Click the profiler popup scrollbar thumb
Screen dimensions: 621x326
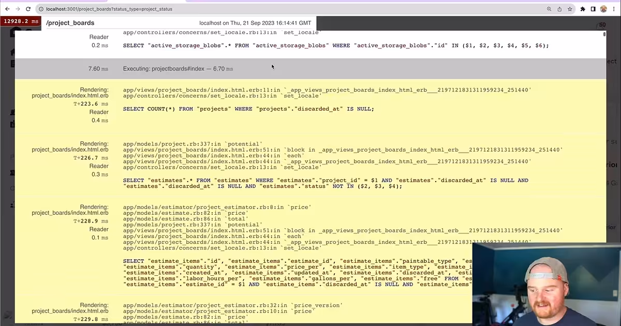(x=604, y=34)
